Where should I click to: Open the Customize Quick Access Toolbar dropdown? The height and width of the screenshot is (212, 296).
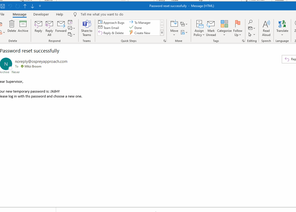40,6
